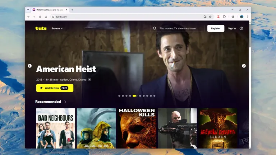Click the Sign In link
Image resolution: width=276 pixels, height=155 pixels.
click(x=232, y=28)
